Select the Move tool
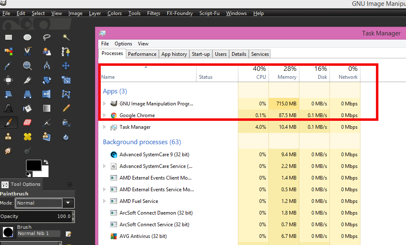Screen dimensions: 406x245 coord(66,66)
